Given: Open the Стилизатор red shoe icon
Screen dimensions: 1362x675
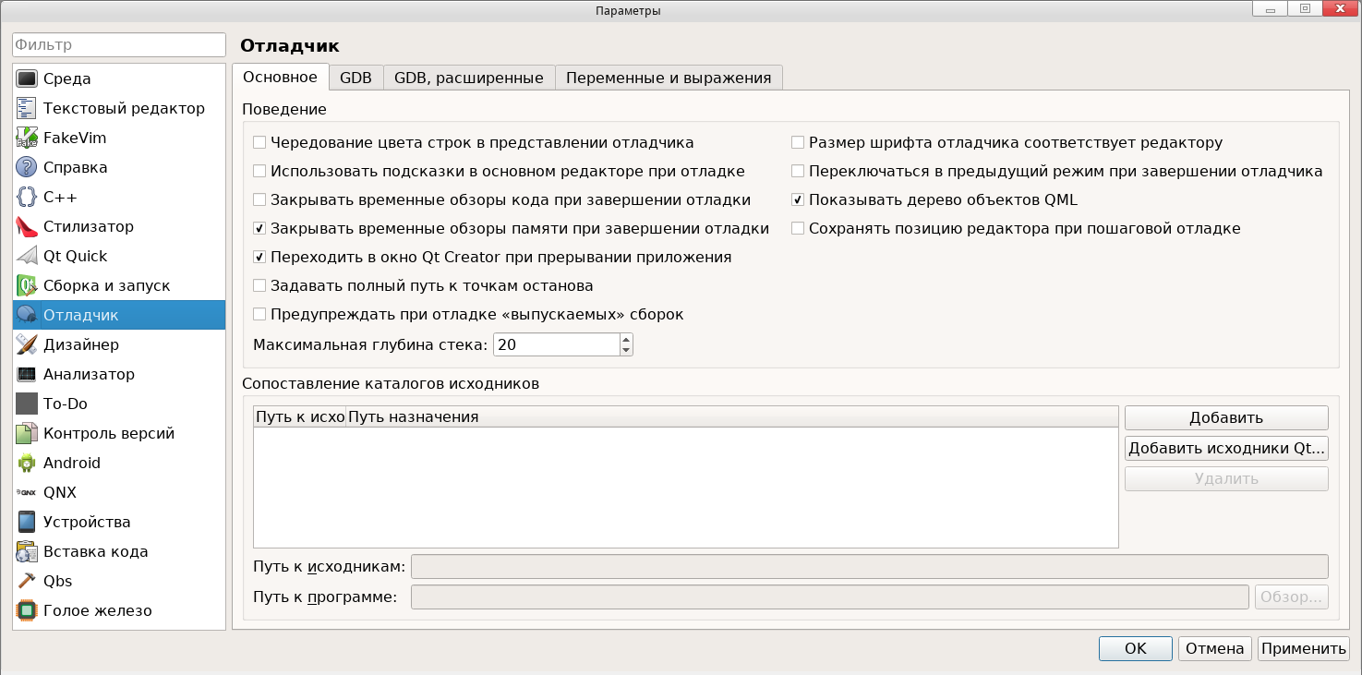Looking at the screenshot, I should point(27,226).
